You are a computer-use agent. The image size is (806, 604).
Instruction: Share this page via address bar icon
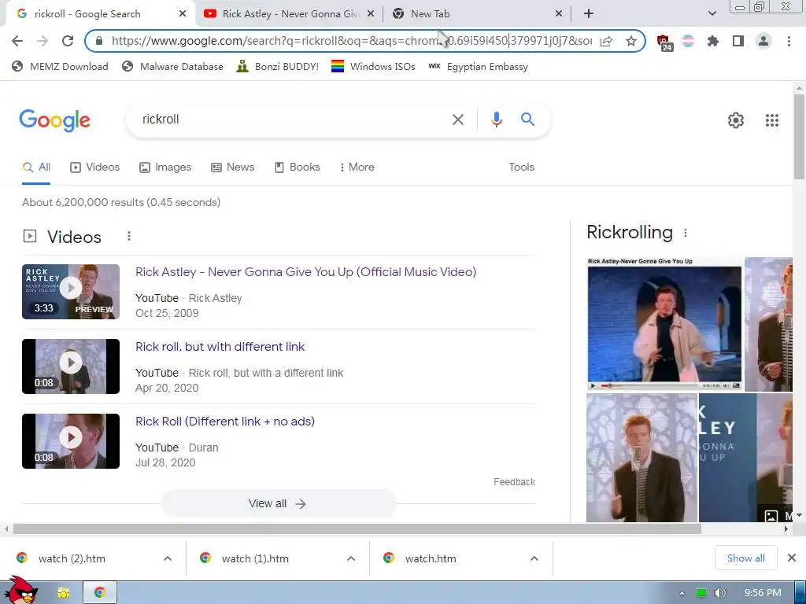607,41
